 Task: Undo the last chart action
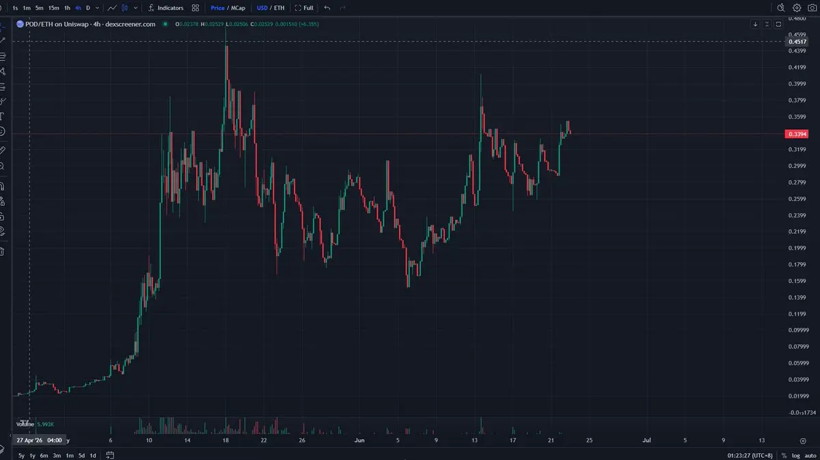327,8
